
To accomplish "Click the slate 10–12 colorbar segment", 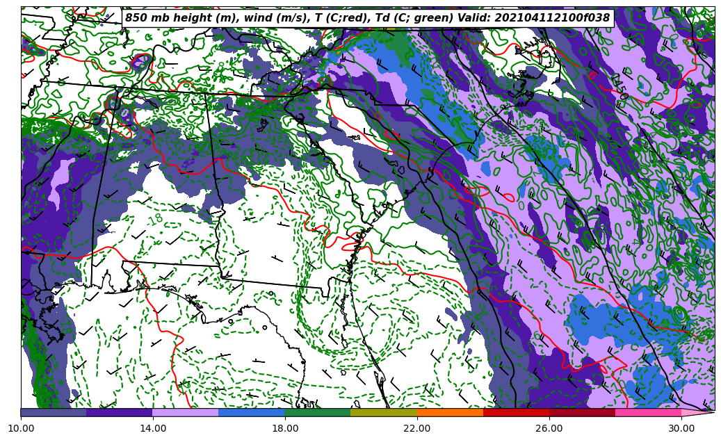I will click(x=54, y=412).
